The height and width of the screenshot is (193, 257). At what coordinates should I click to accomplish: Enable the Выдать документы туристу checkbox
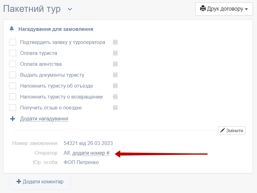click(12, 75)
